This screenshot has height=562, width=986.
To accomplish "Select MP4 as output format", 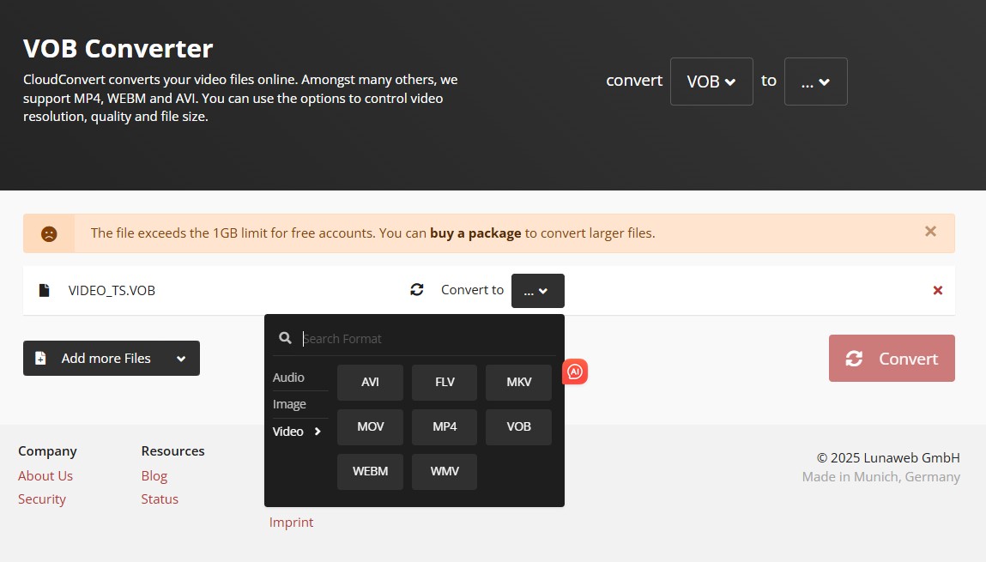I will pyautogui.click(x=444, y=426).
